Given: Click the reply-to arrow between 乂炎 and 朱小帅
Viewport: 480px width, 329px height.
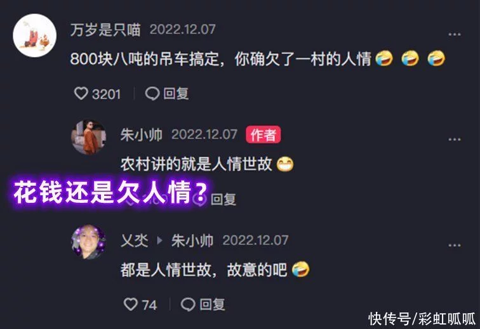Looking at the screenshot, I should [x=159, y=241].
